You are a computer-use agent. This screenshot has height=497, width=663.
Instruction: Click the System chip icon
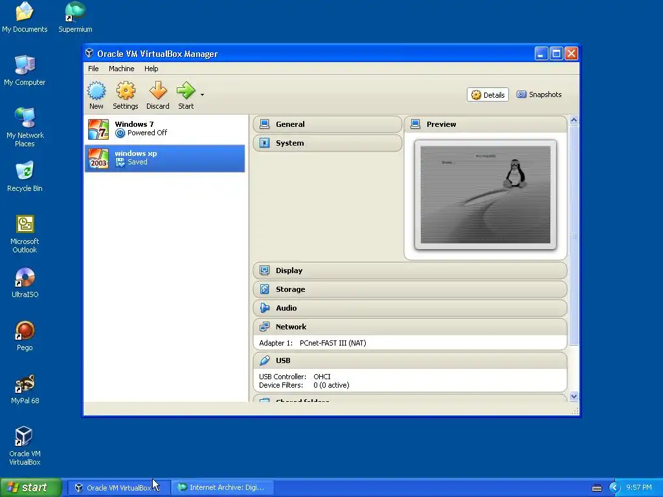click(x=265, y=143)
